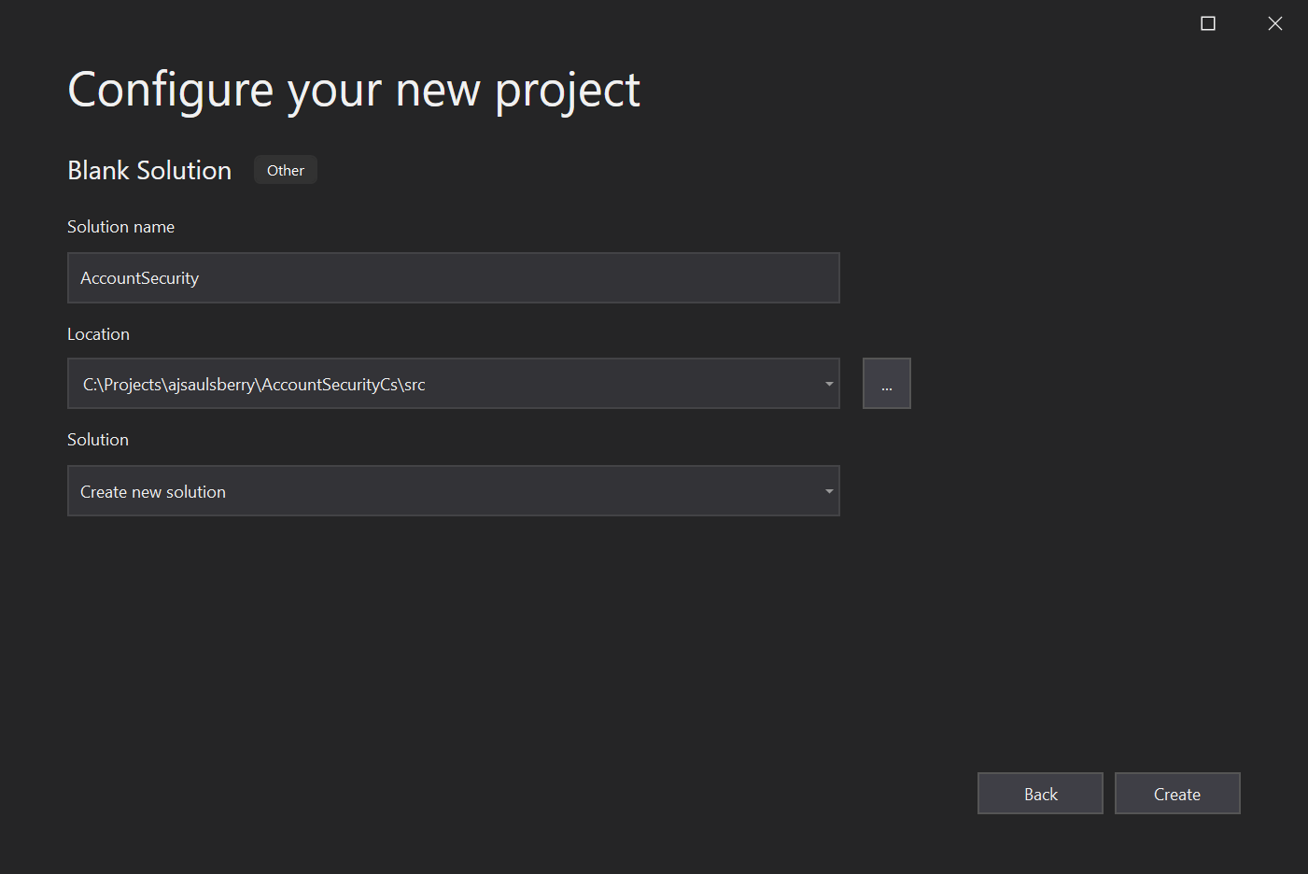Click the Solution label above dropdown
1308x874 pixels.
coord(98,440)
